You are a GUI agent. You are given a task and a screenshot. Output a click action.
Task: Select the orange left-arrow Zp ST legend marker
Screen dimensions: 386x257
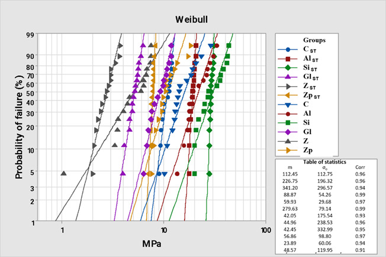pos(288,95)
